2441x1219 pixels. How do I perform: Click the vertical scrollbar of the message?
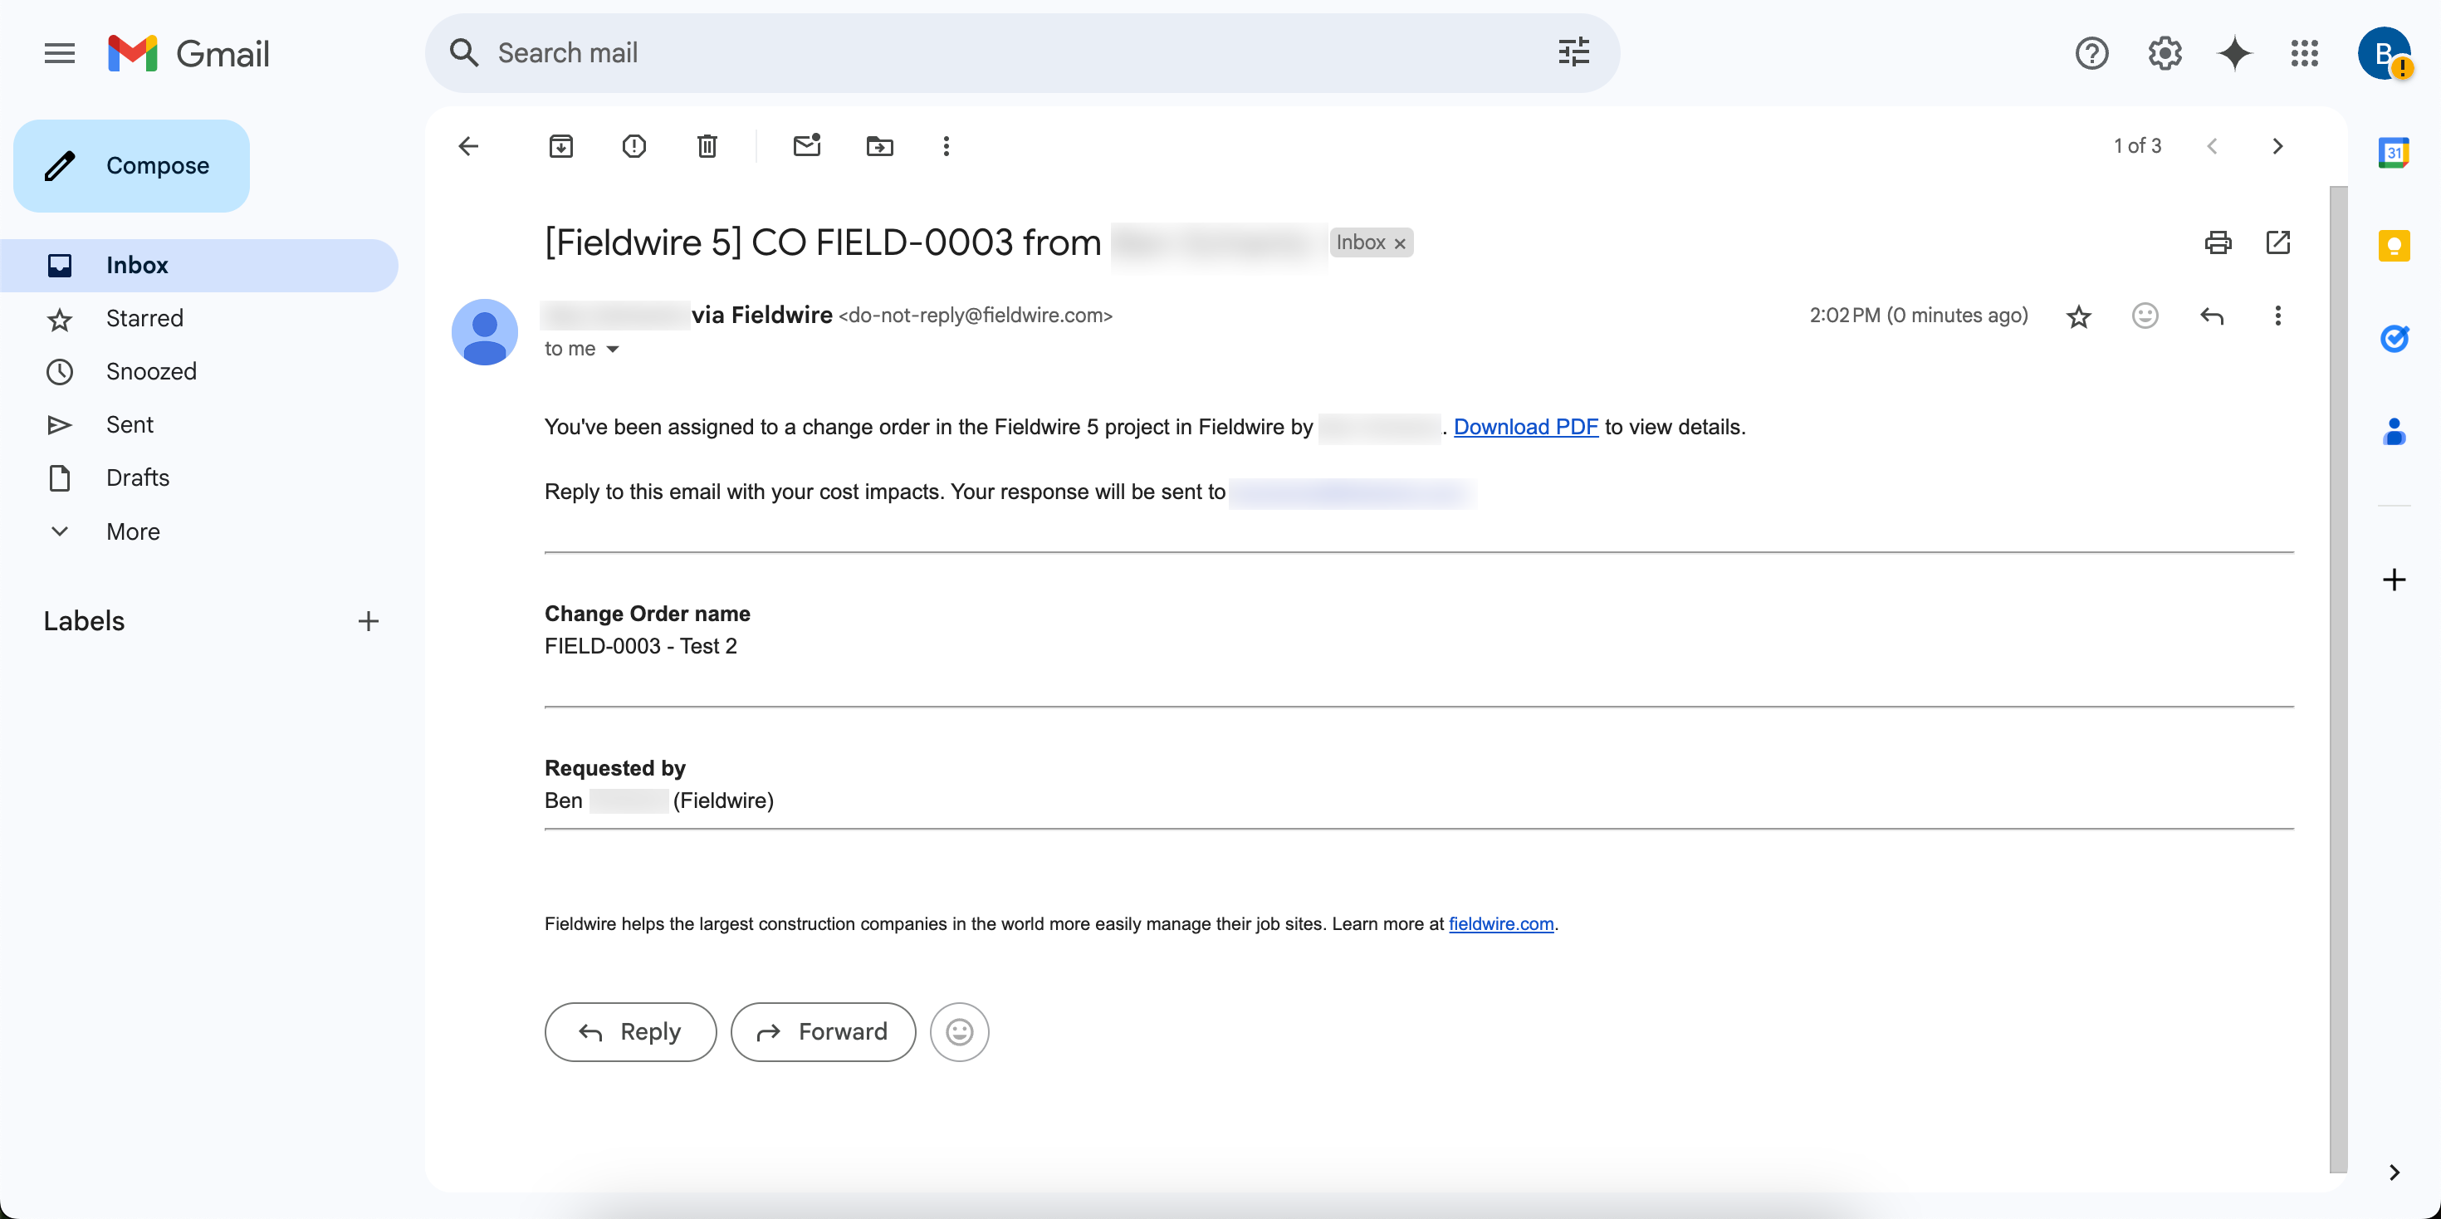tap(2338, 678)
